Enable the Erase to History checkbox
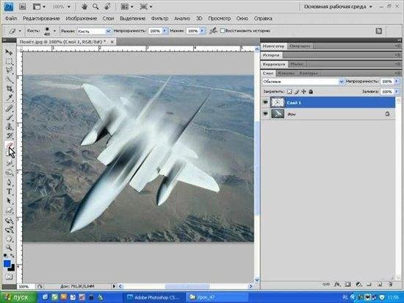The width and height of the screenshot is (404, 303). [223, 31]
